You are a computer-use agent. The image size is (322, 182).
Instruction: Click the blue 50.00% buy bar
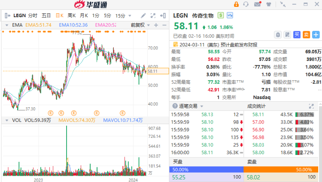click(x=207, y=170)
